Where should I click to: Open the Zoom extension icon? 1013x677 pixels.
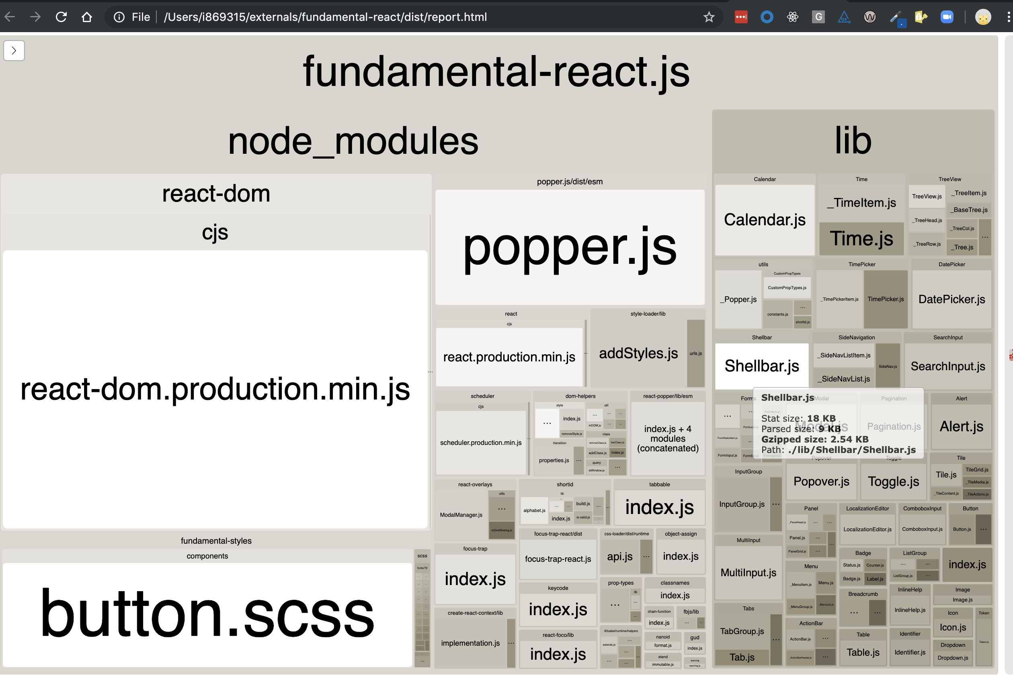pyautogui.click(x=946, y=17)
